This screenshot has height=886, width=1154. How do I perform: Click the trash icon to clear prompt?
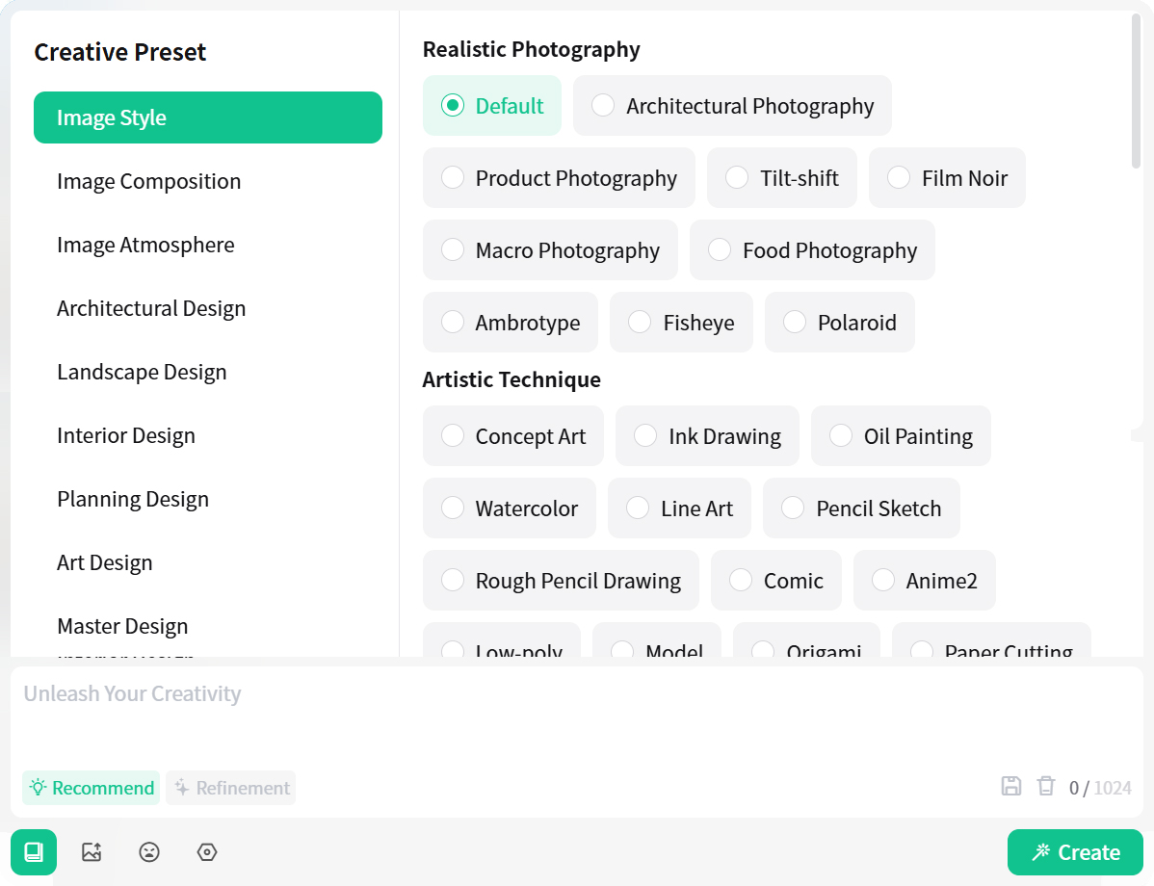1046,786
